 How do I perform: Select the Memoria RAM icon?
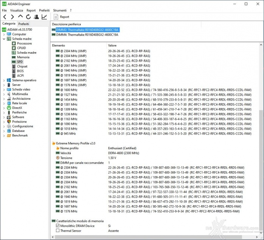click(14, 57)
